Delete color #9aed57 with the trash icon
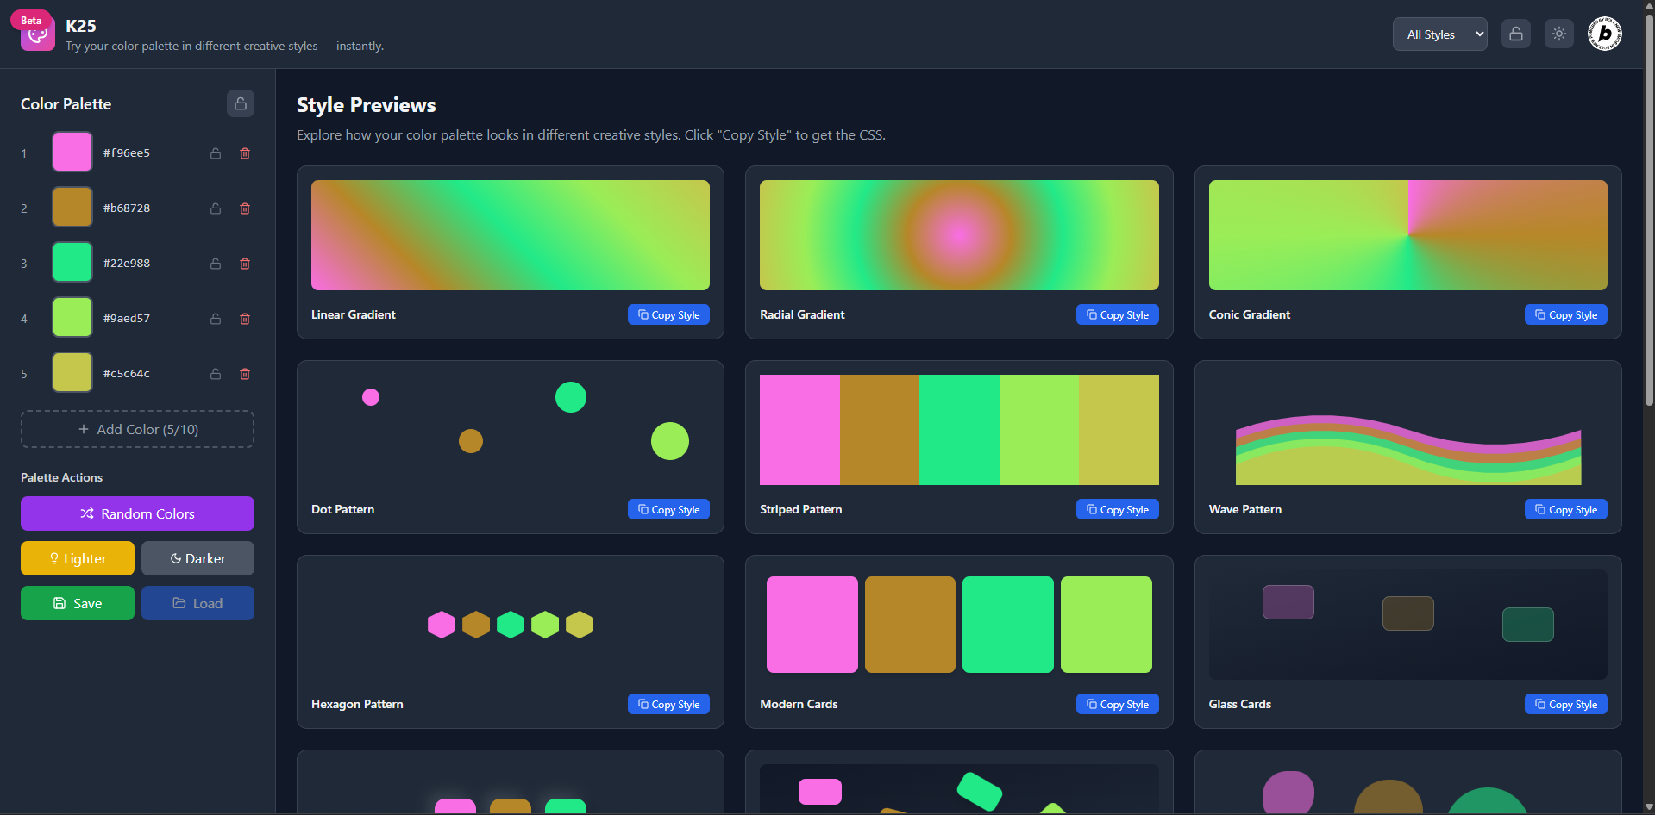The width and height of the screenshot is (1655, 815). 245,319
